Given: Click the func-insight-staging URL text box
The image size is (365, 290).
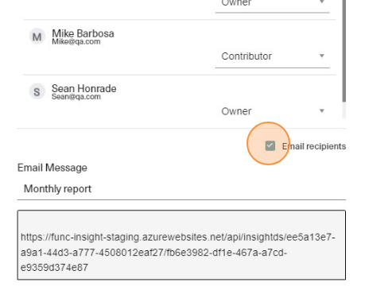Looking at the screenshot, I should click(x=181, y=245).
